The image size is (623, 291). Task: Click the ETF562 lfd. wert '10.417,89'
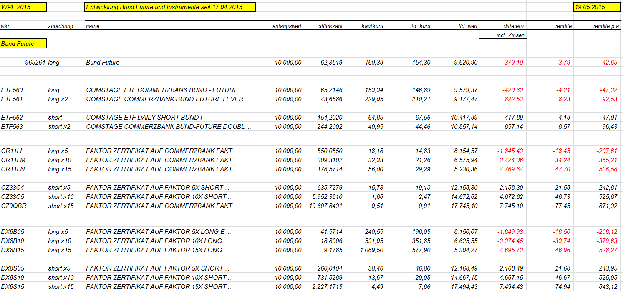pos(464,118)
